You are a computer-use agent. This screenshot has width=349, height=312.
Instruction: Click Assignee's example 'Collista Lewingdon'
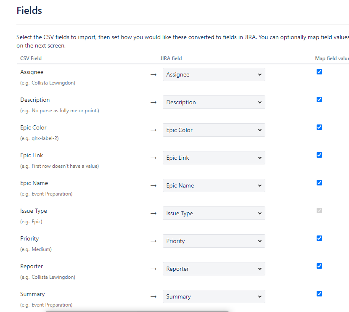[53, 83]
